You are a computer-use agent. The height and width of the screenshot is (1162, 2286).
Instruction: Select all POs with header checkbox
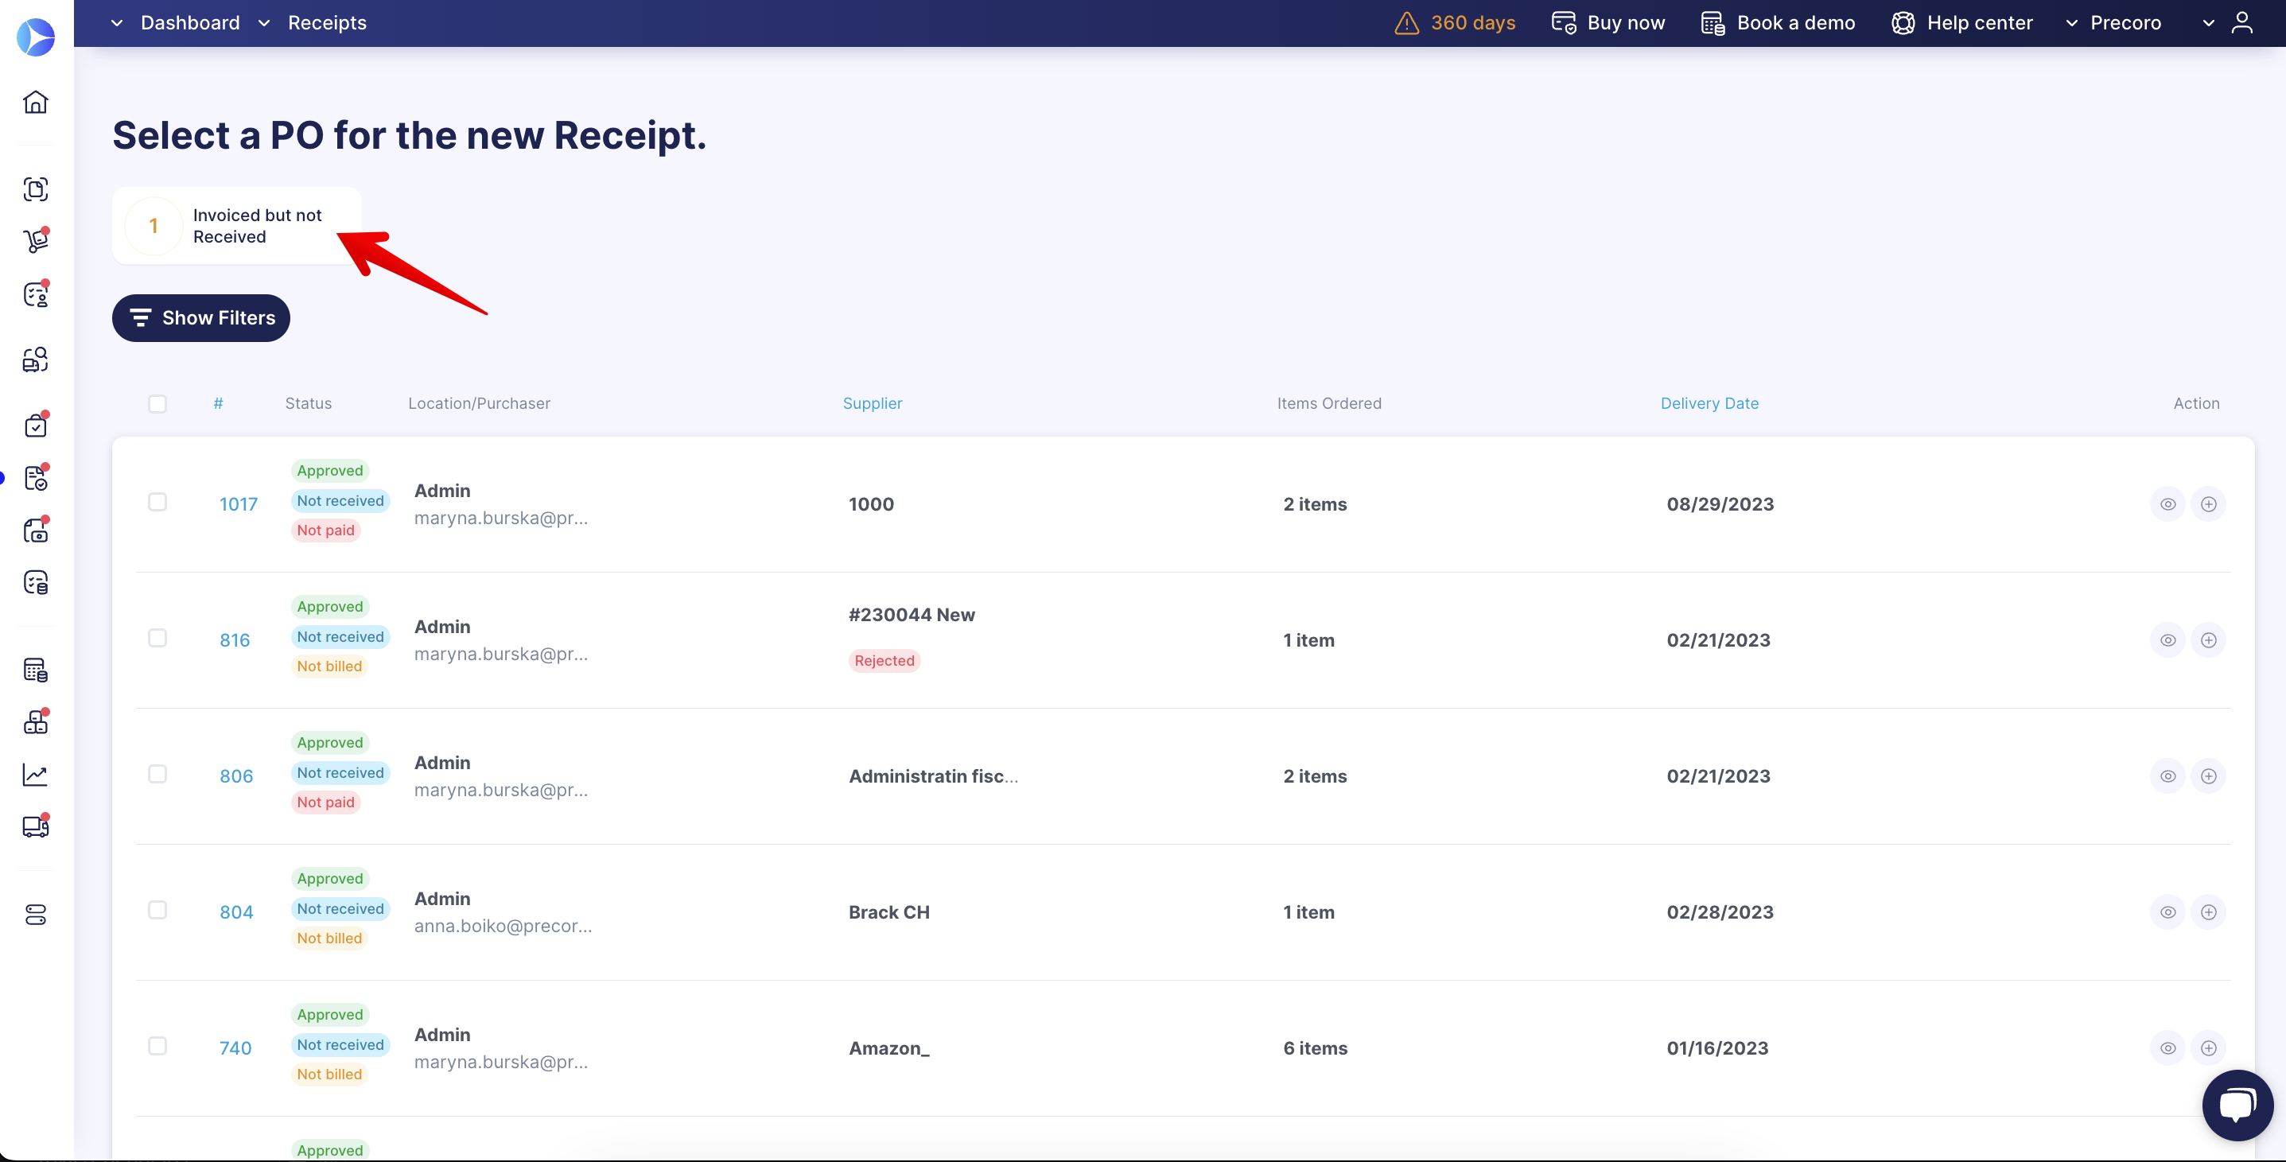(157, 403)
